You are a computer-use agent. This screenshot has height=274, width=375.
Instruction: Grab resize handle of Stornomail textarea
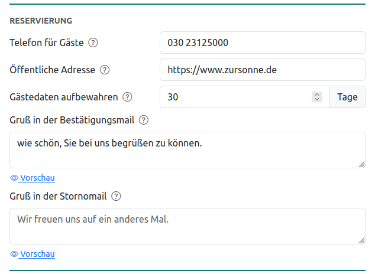click(x=361, y=240)
